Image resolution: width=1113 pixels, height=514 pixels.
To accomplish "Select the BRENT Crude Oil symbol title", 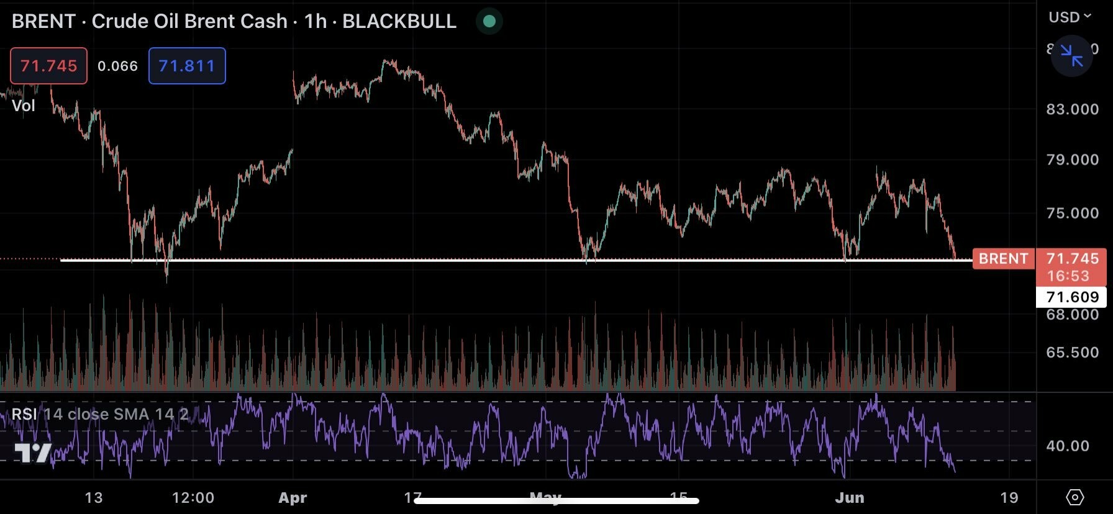I will point(234,21).
